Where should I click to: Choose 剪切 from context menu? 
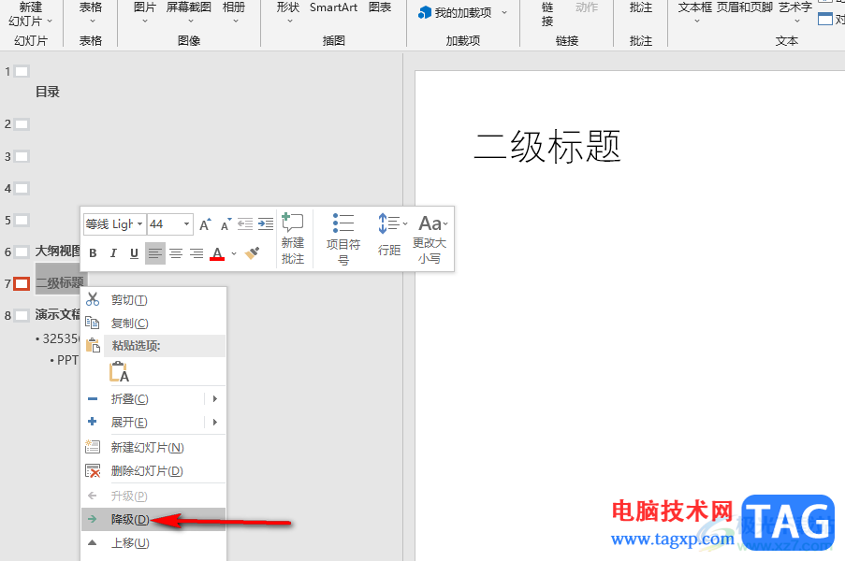click(153, 300)
